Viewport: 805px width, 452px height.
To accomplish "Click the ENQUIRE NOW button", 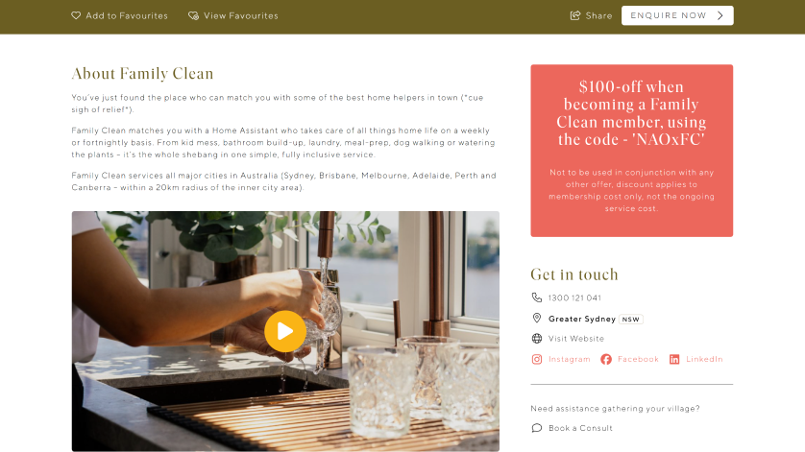I will [677, 15].
